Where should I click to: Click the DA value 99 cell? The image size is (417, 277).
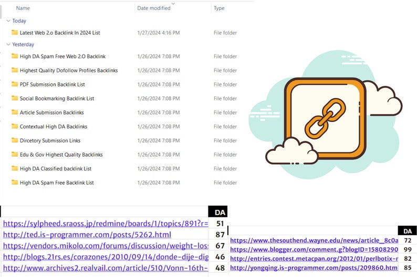click(x=408, y=250)
